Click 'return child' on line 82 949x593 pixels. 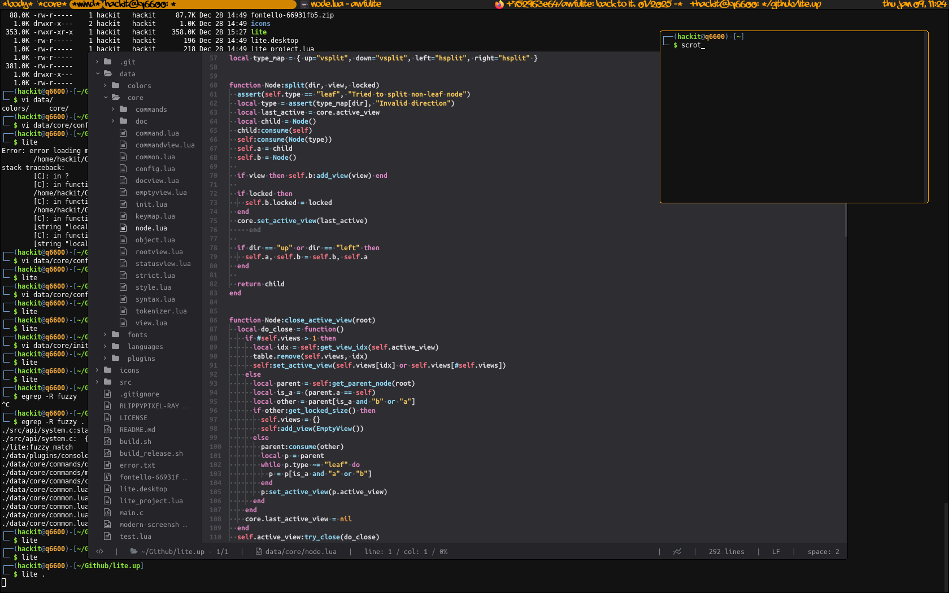tap(260, 284)
